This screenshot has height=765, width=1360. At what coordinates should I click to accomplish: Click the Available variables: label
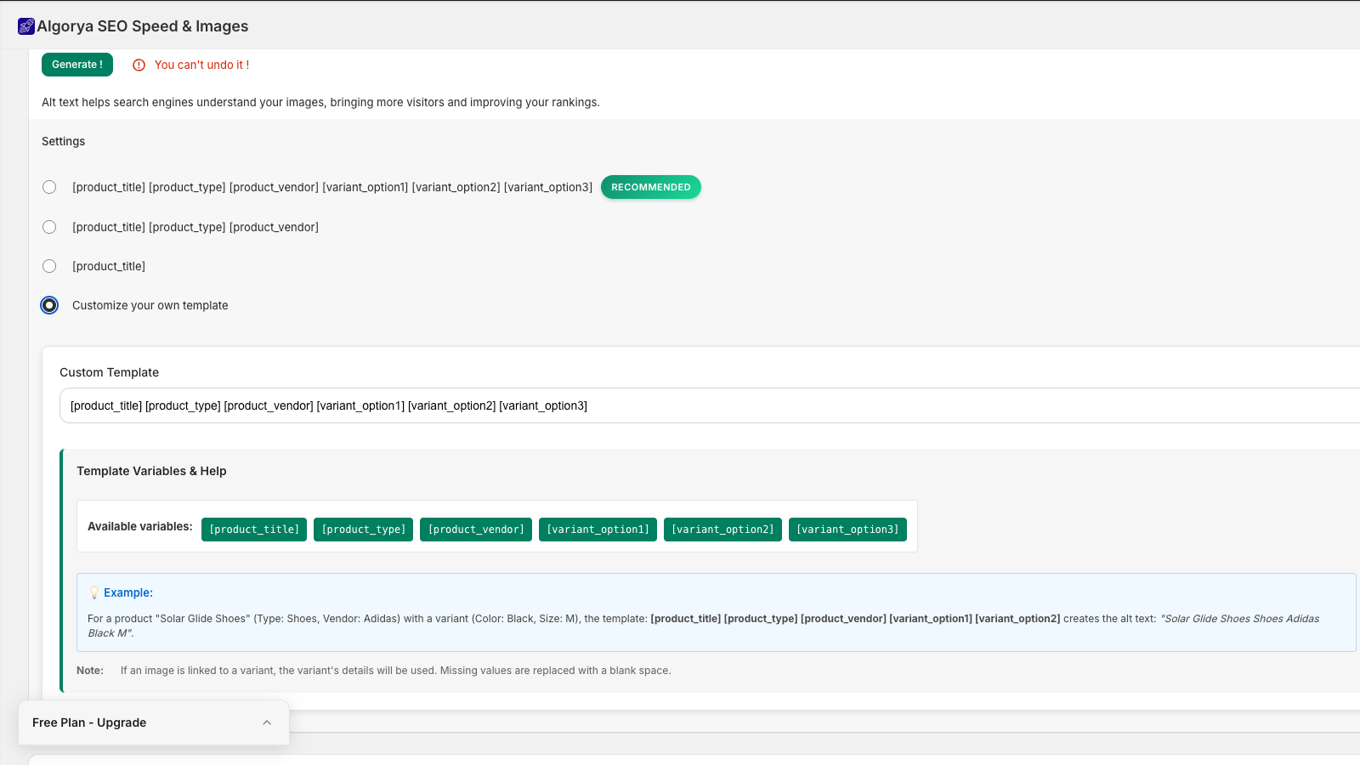coord(140,526)
